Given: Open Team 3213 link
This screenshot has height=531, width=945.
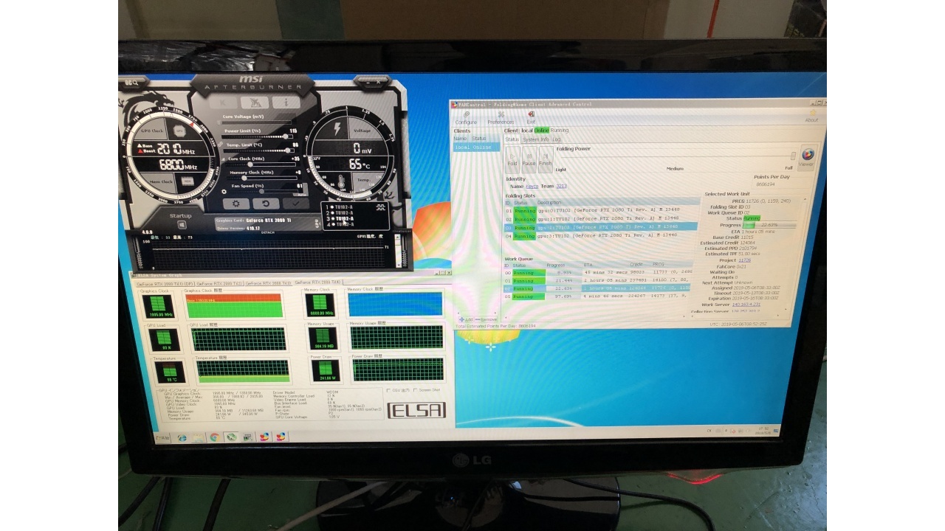Looking at the screenshot, I should coord(561,186).
